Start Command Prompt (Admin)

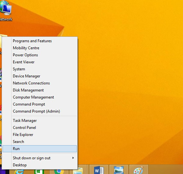click(x=40, y=111)
